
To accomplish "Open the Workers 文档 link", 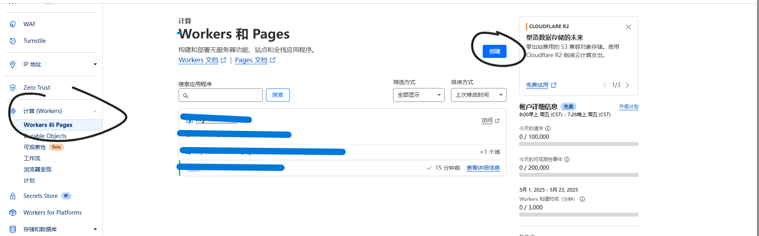I will [x=198, y=60].
